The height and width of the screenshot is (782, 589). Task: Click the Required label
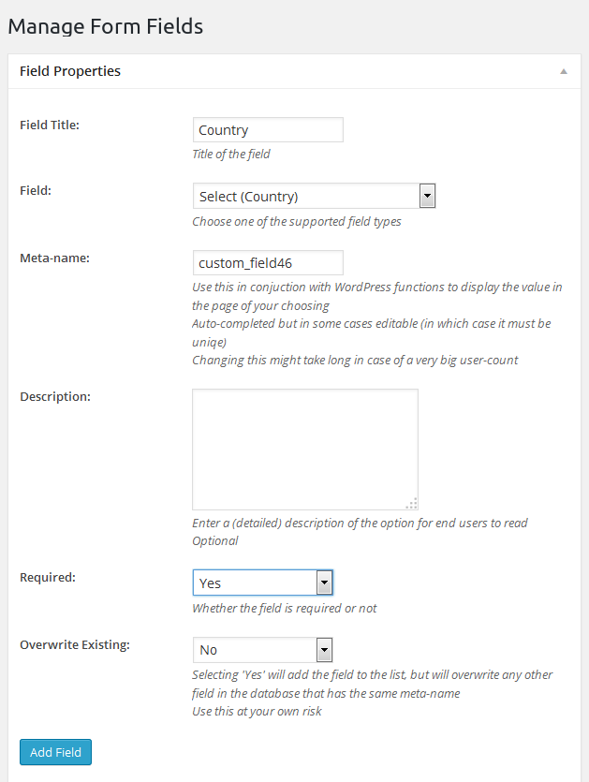coord(48,578)
